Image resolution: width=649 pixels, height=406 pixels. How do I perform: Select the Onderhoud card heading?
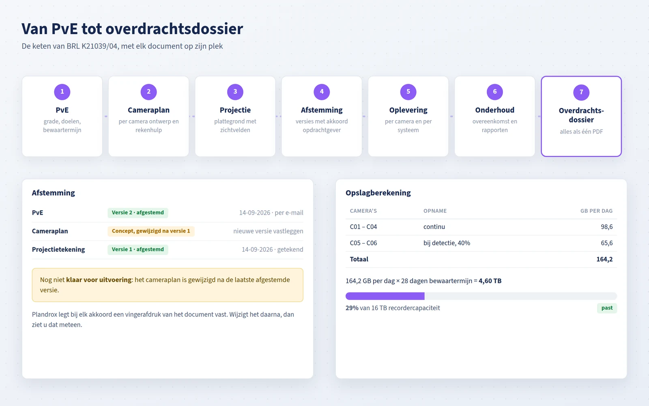(x=495, y=110)
